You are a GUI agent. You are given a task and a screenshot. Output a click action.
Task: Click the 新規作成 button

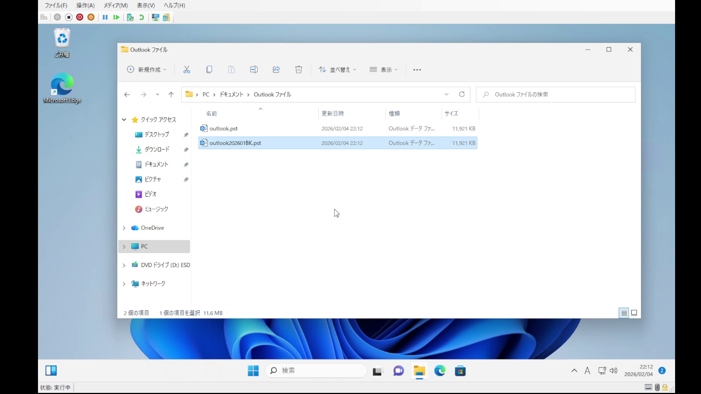(147, 69)
